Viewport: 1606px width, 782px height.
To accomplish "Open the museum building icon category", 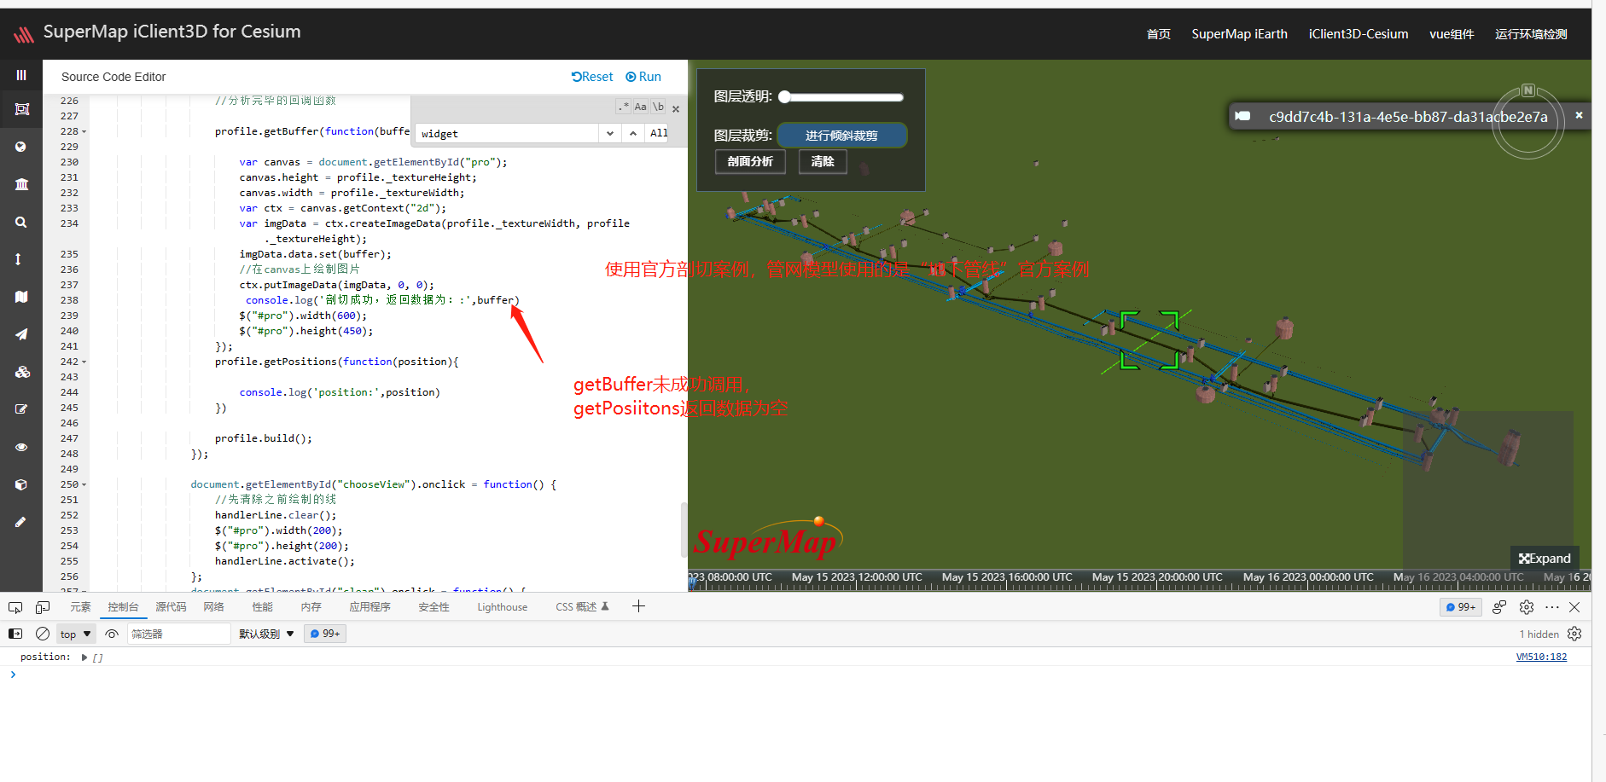I will [21, 184].
